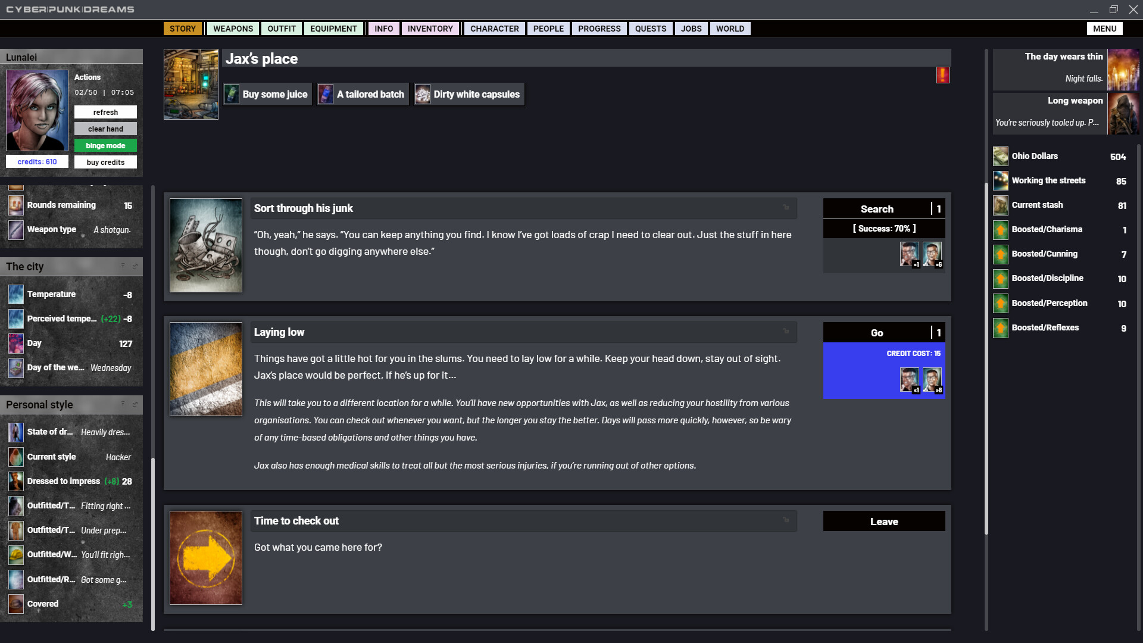Screen dimensions: 1143x643
Task: Enable binge mode
Action: tap(105, 145)
